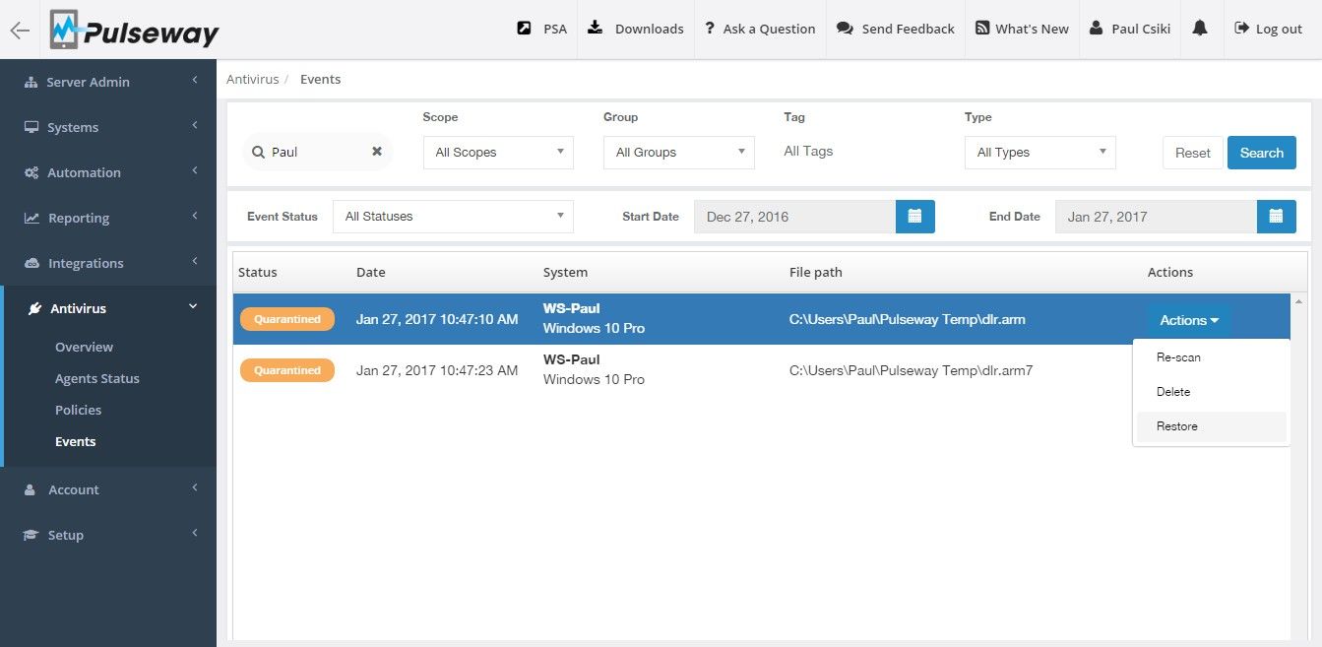Open the Event Status dropdown
This screenshot has width=1322, height=647.
pos(453,217)
